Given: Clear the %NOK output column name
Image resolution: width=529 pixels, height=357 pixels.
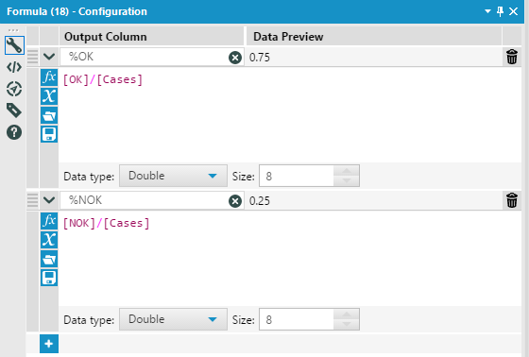Looking at the screenshot, I should (x=235, y=201).
